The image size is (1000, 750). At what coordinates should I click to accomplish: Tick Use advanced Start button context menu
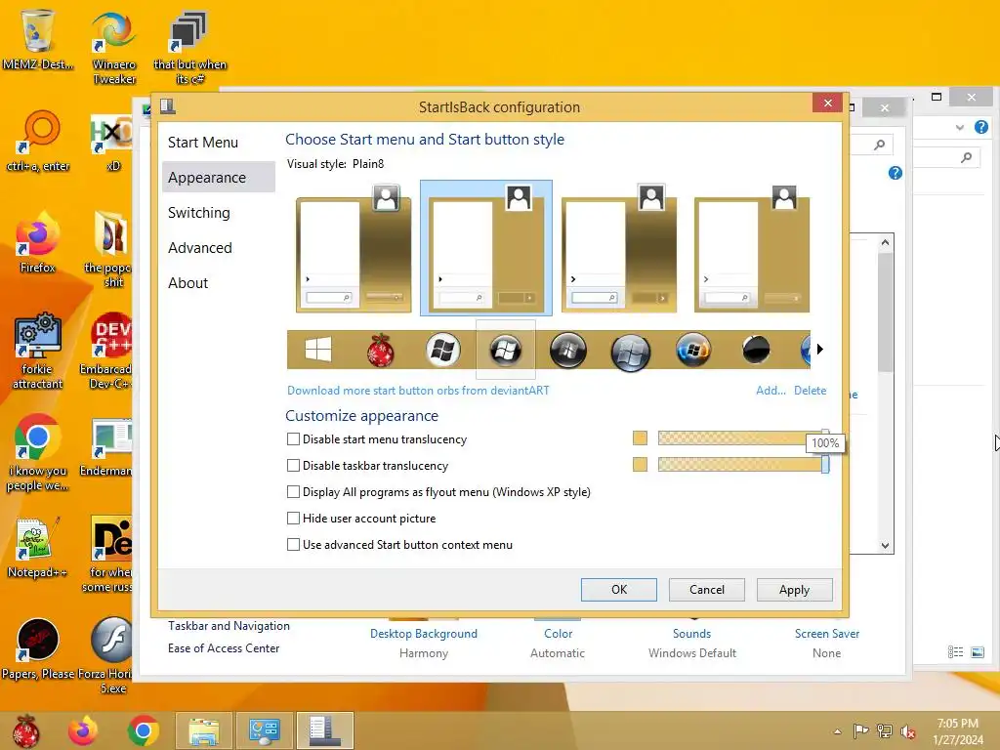coord(293,545)
